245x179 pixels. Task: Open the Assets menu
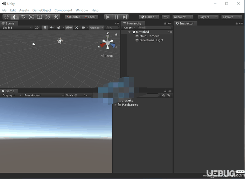click(x=24, y=10)
